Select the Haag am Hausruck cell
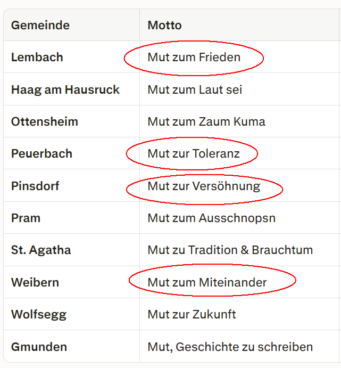This screenshot has width=341, height=368. click(x=65, y=89)
